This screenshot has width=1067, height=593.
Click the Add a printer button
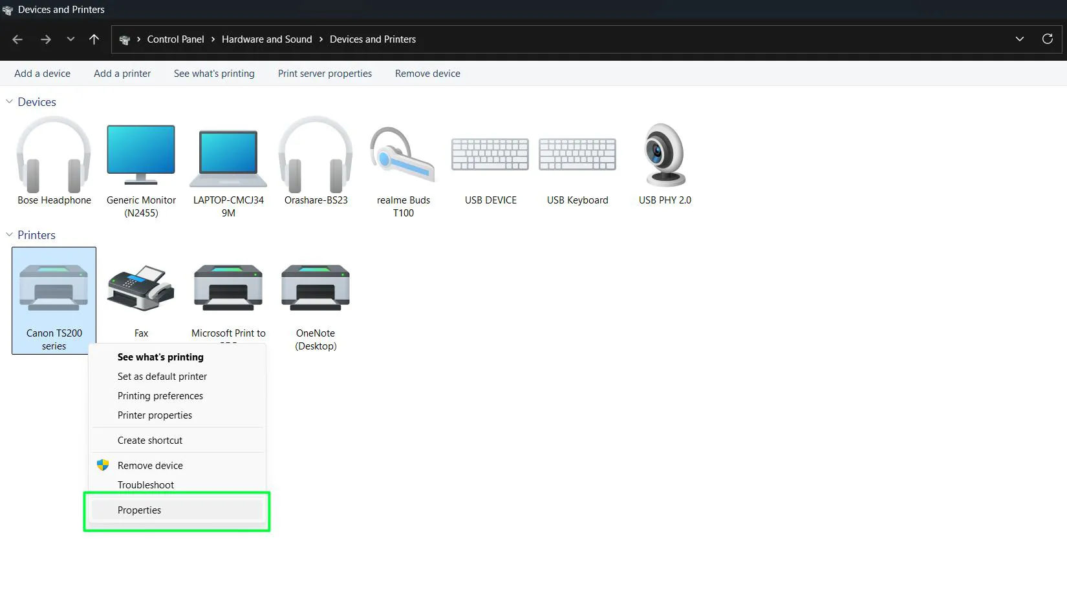[x=122, y=73]
